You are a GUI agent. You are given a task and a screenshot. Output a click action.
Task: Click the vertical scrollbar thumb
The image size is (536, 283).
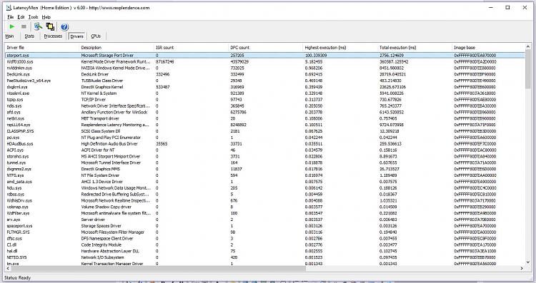[528, 69]
